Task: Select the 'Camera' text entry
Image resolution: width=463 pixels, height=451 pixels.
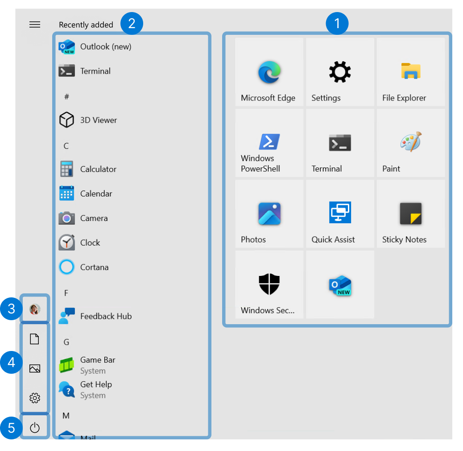Action: 94,218
